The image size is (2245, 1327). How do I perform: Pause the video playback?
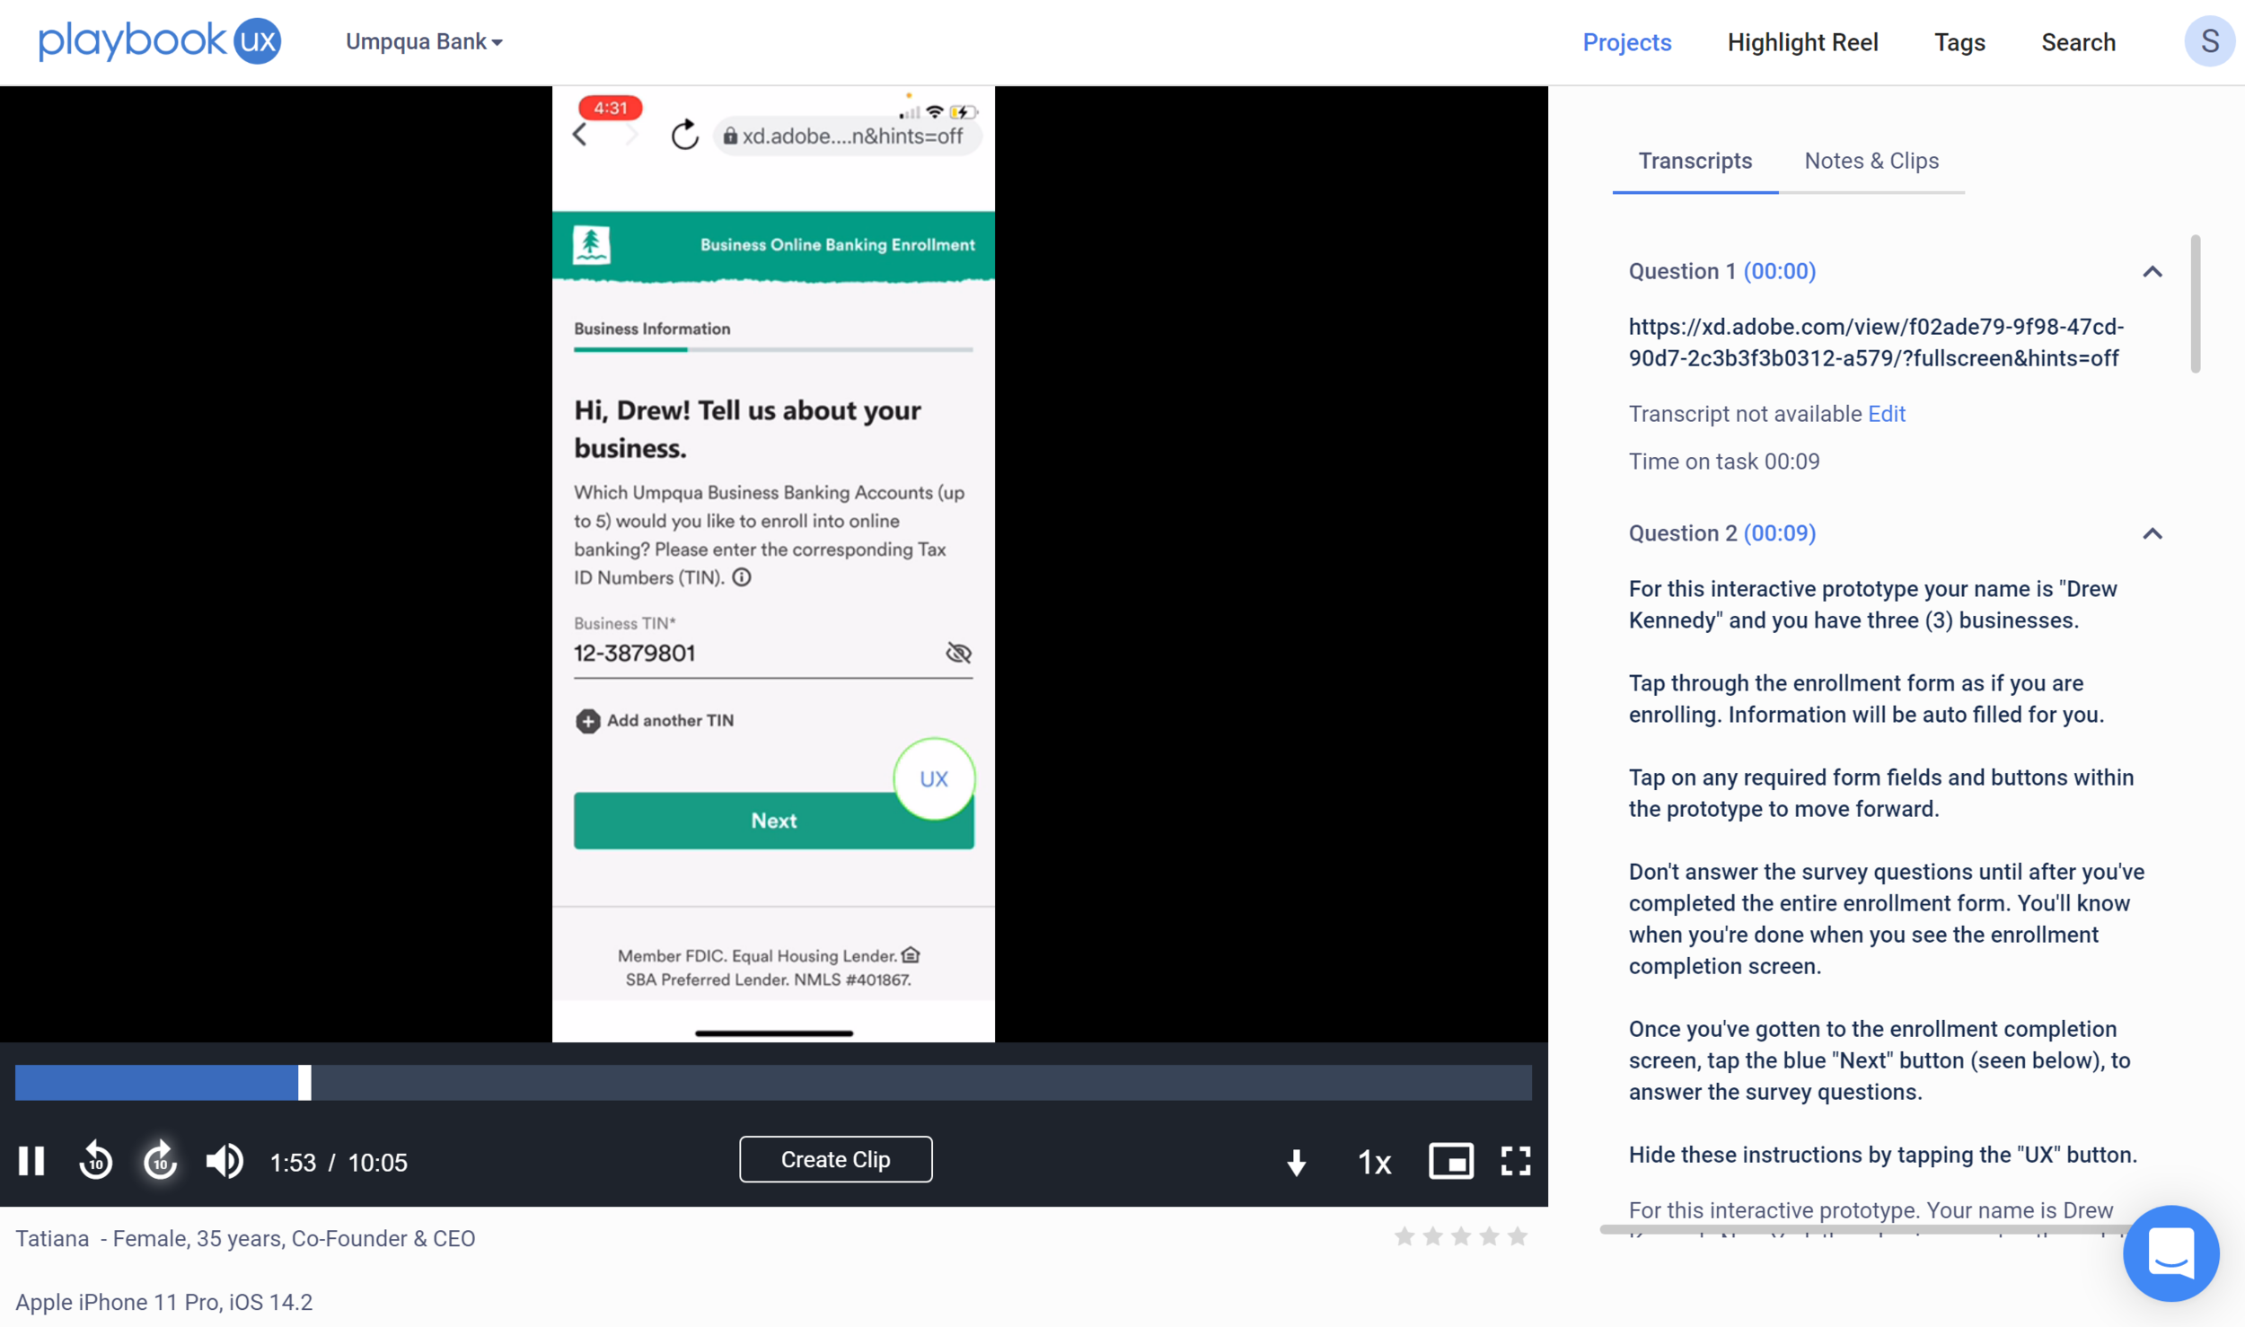(31, 1161)
